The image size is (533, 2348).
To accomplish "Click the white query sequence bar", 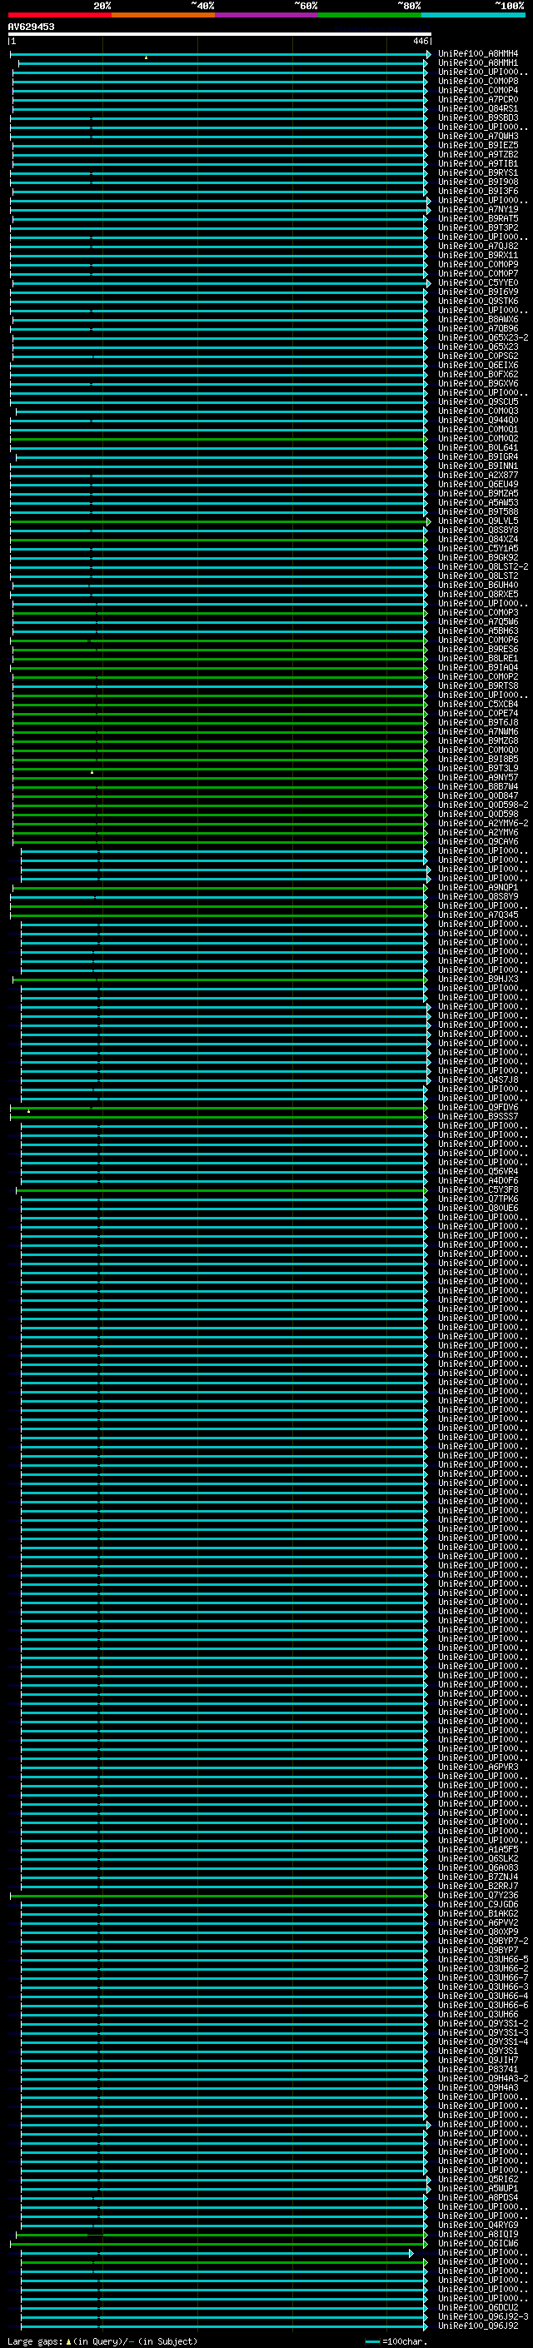I will click(x=220, y=35).
